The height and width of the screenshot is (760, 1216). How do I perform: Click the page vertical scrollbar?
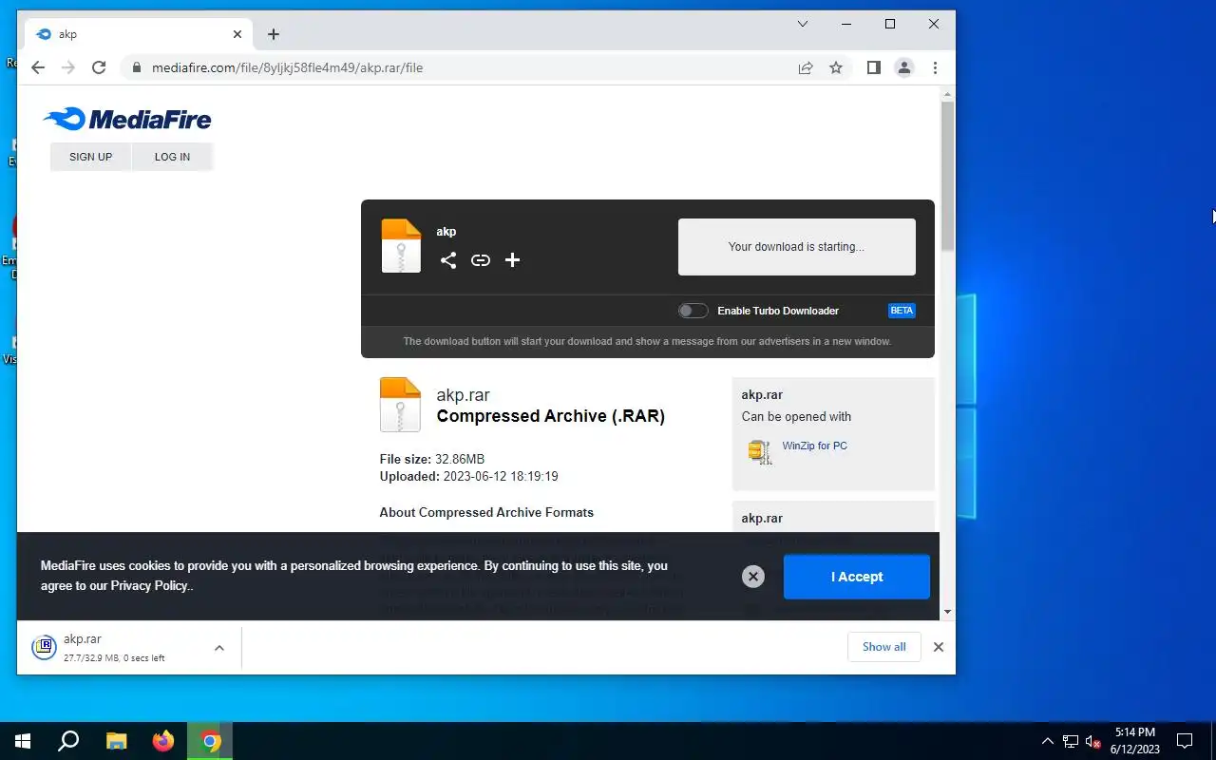click(x=947, y=176)
